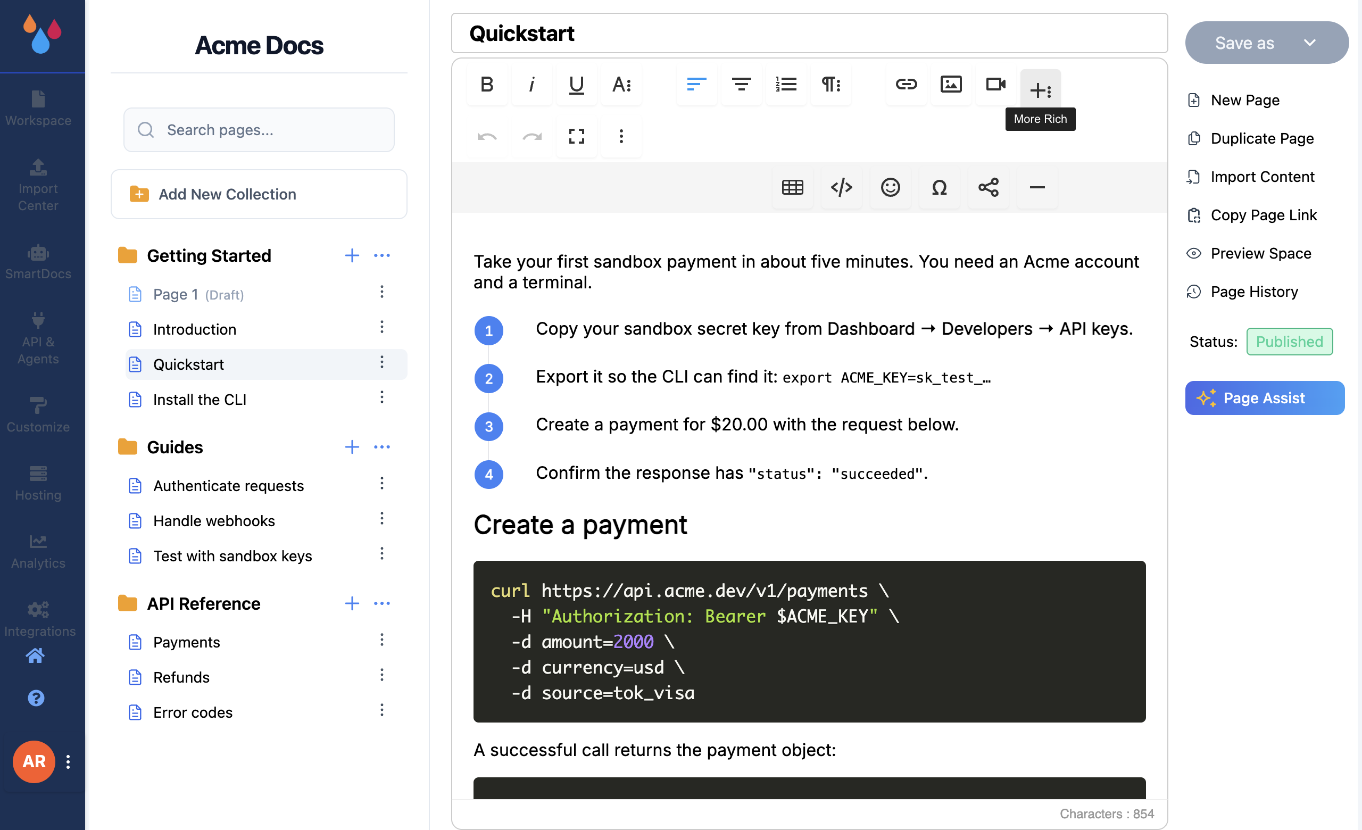Open help via question mark icon

[36, 698]
